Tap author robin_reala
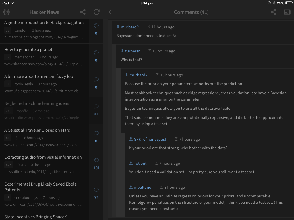 pos(24,84)
